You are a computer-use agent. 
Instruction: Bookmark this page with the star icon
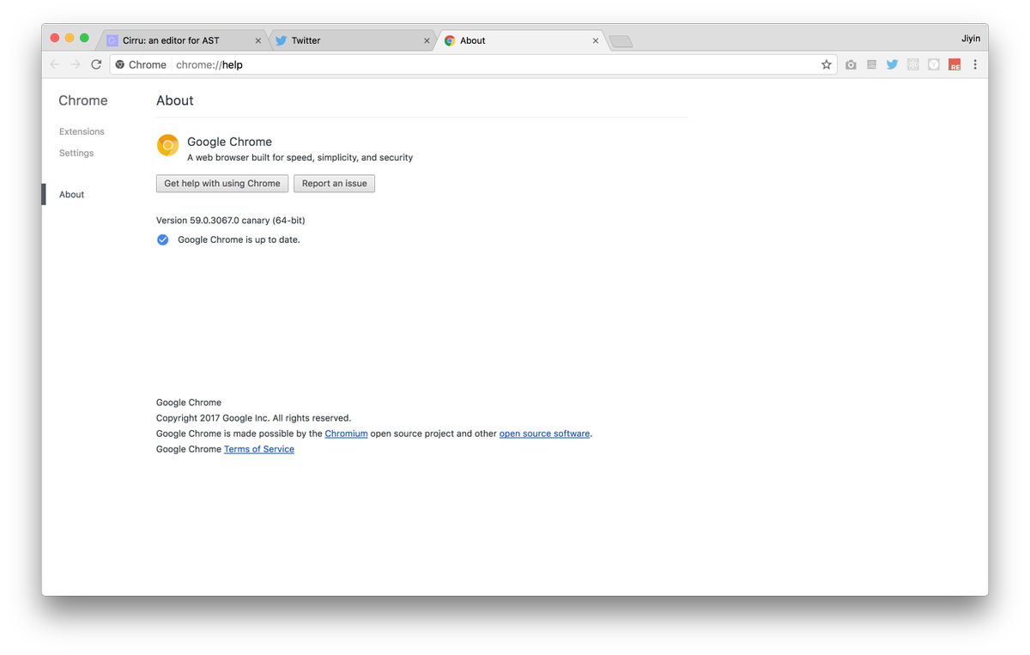point(826,64)
